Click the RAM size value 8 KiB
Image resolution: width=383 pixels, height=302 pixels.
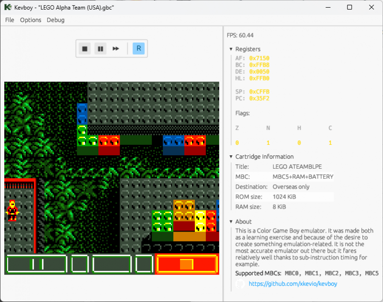coord(279,207)
